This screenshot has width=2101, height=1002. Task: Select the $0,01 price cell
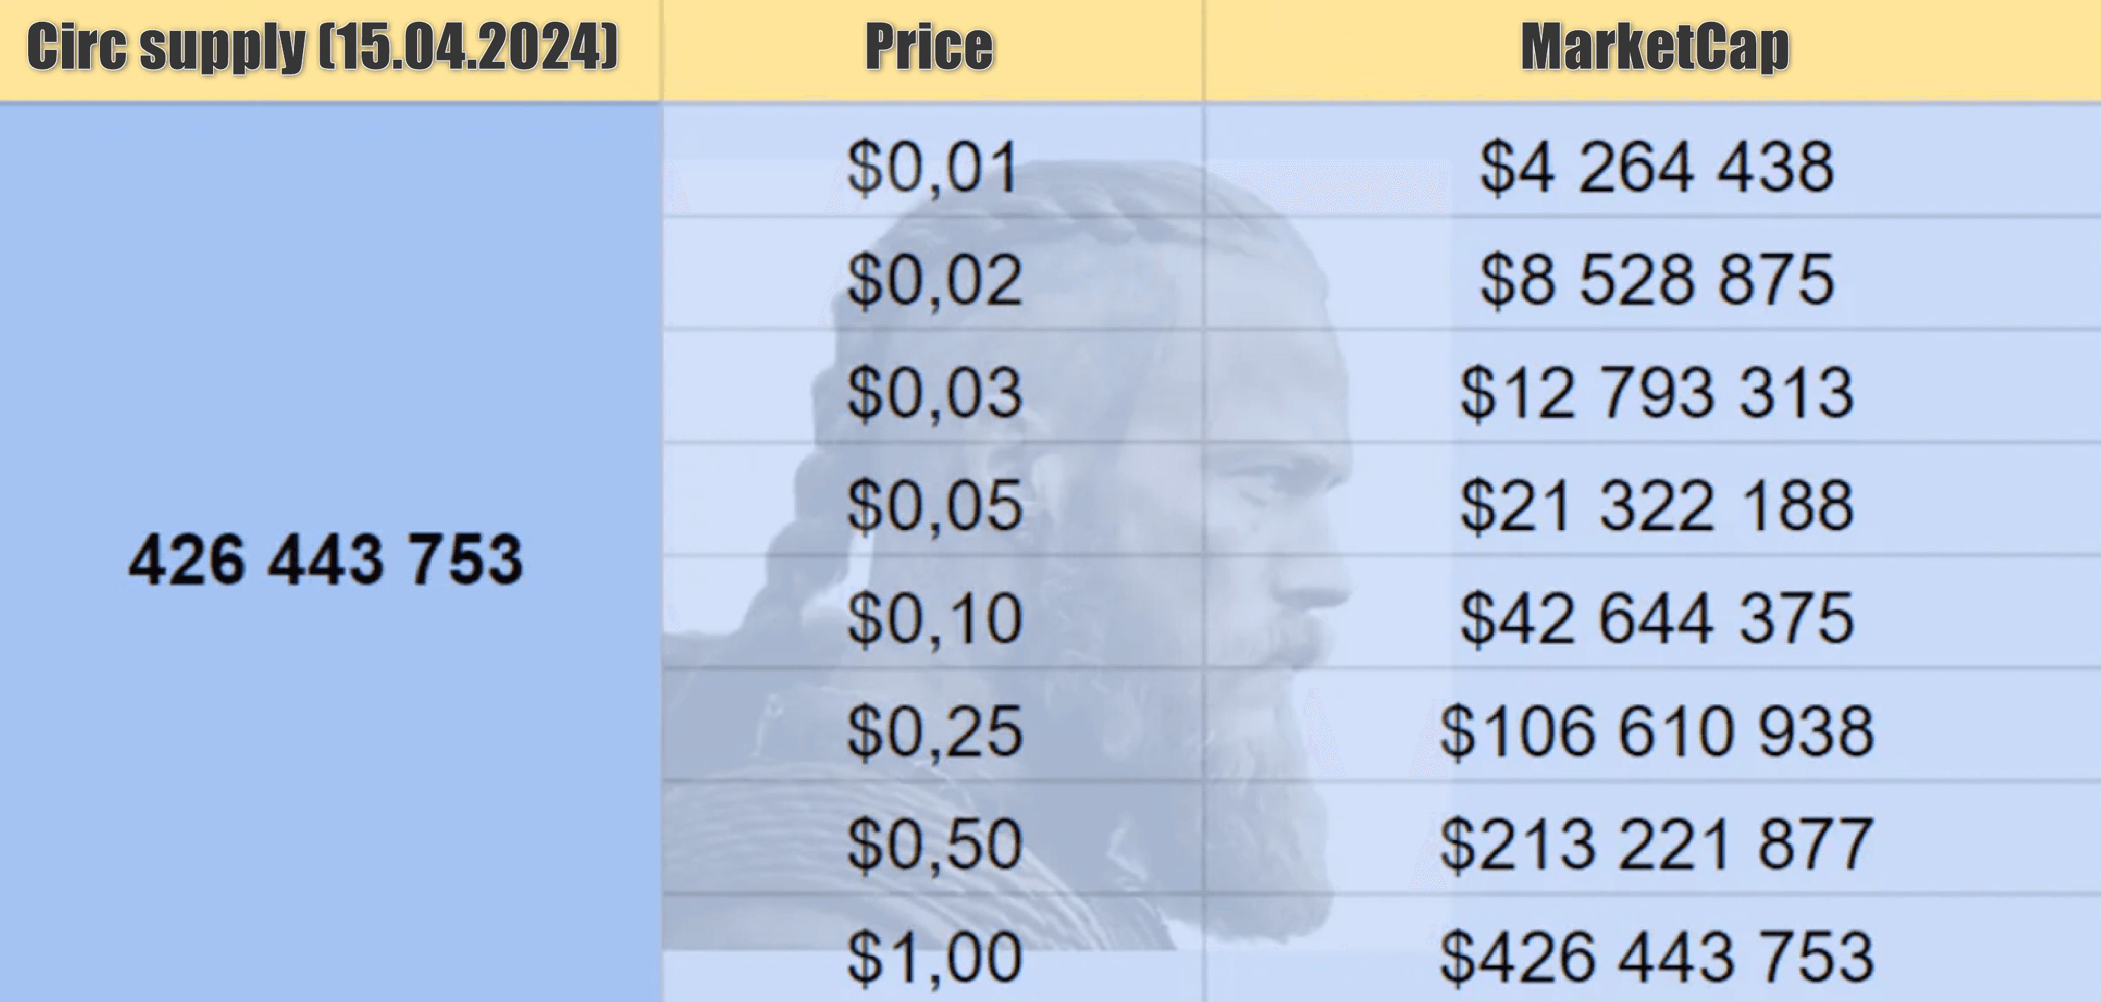point(932,160)
